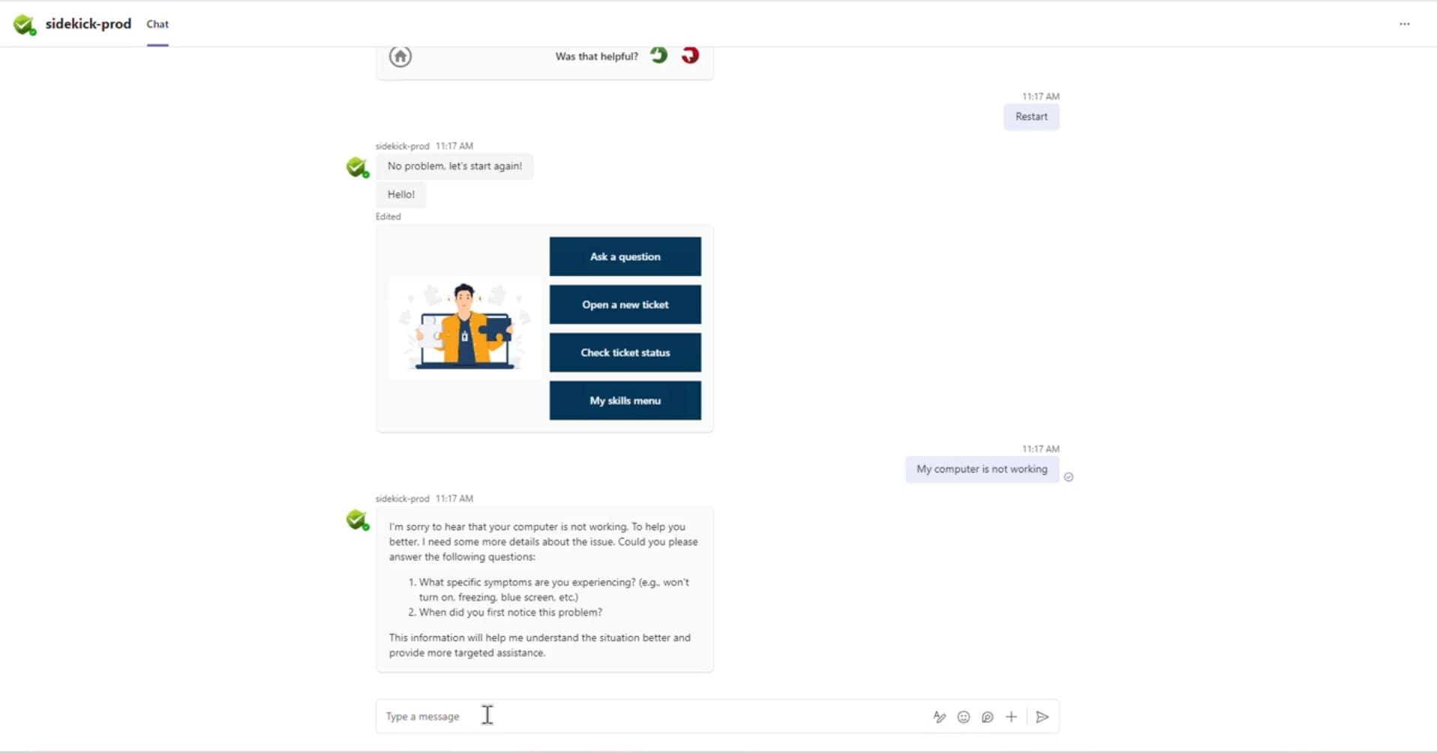Click the 'What specific symptoms' question text
Viewport: 1437px width, 753px height.
tap(553, 589)
